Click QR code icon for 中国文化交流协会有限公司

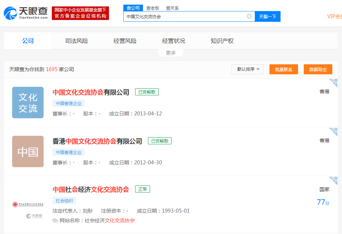(333, 83)
